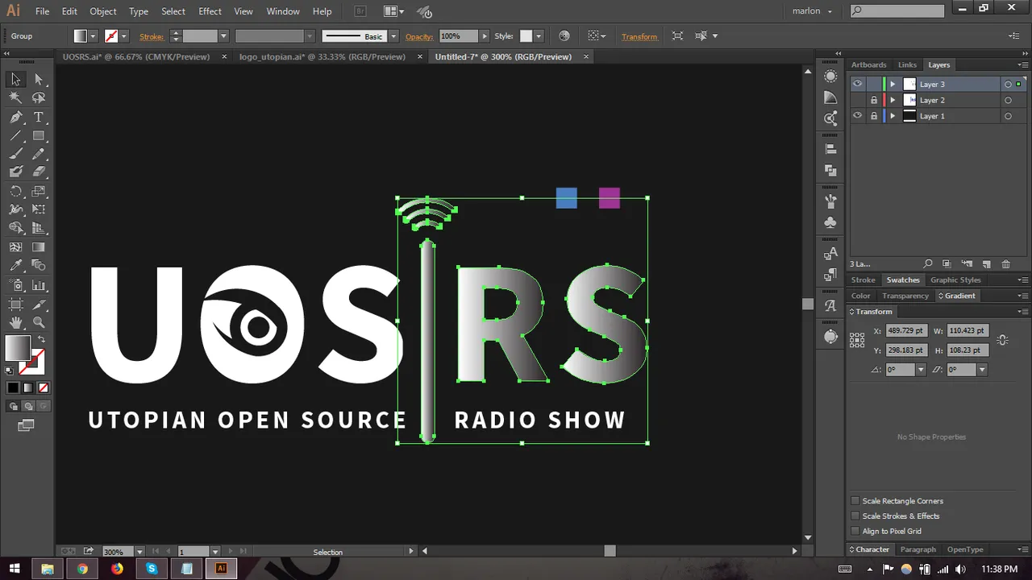Open the Appearance panel icon in dock
This screenshot has width=1032, height=580.
[830, 76]
